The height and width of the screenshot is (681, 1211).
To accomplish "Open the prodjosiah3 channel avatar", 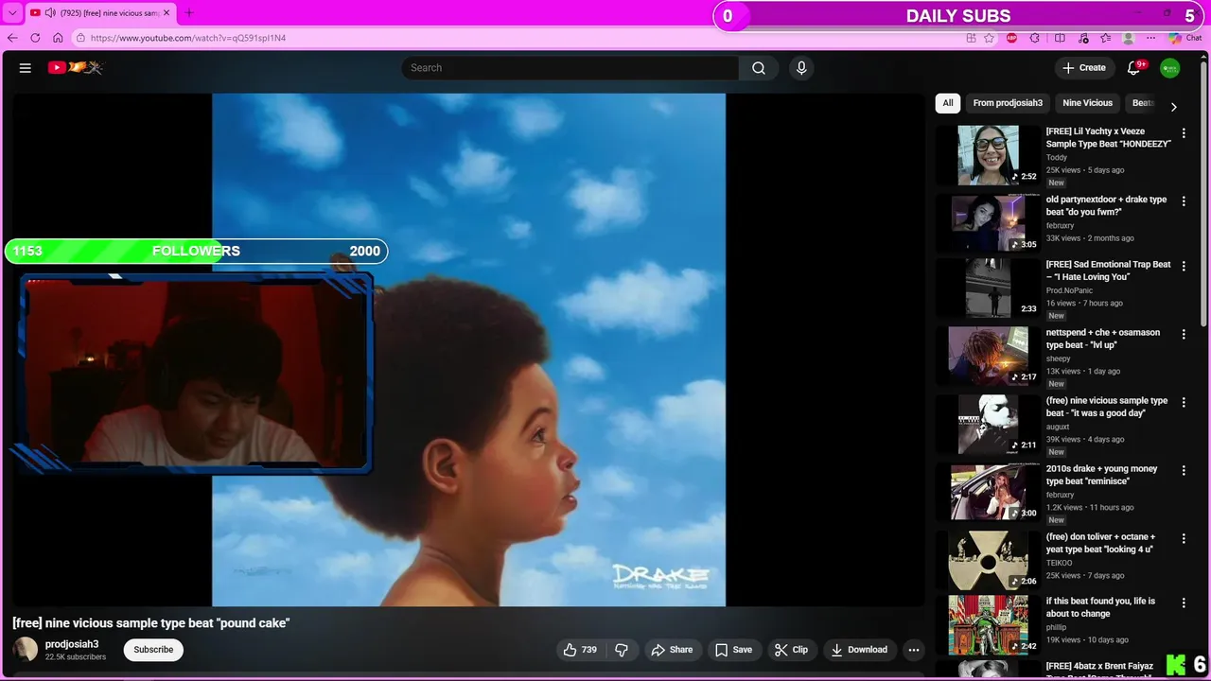I will 26,650.
